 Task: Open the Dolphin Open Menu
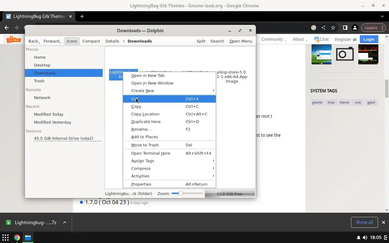point(241,41)
